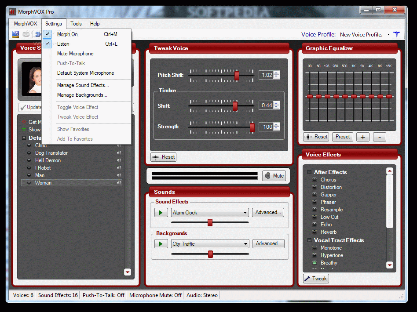The height and width of the screenshot is (312, 417).
Task: Click the plus button in the equalizer
Action: click(x=362, y=137)
